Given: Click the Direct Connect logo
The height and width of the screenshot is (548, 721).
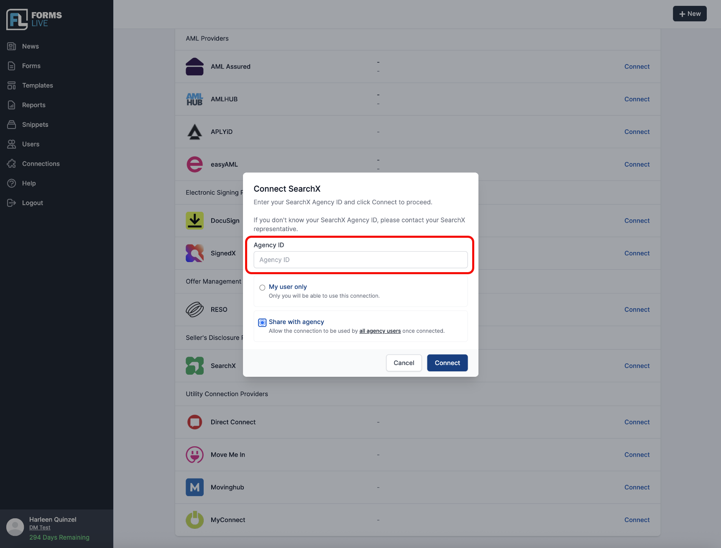Looking at the screenshot, I should pyautogui.click(x=194, y=422).
